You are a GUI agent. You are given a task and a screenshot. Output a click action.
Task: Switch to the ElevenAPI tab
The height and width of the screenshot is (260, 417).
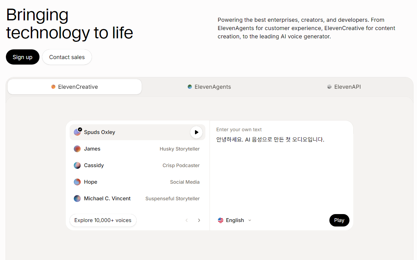pos(344,87)
